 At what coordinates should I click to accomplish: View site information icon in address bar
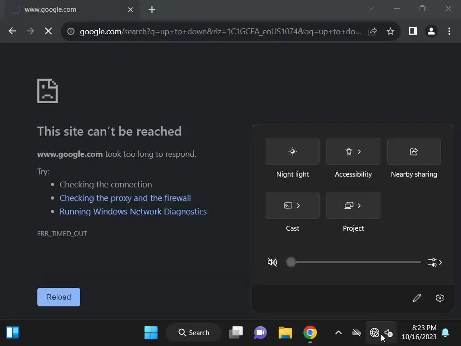click(x=71, y=31)
